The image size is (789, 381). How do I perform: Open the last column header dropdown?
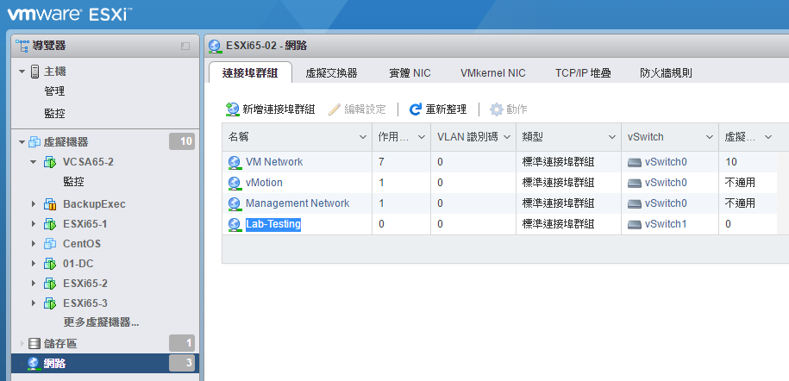[x=767, y=137]
